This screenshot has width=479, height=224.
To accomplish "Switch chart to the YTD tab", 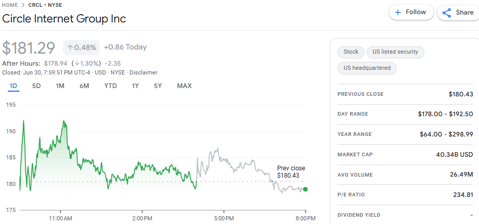I will pyautogui.click(x=110, y=86).
